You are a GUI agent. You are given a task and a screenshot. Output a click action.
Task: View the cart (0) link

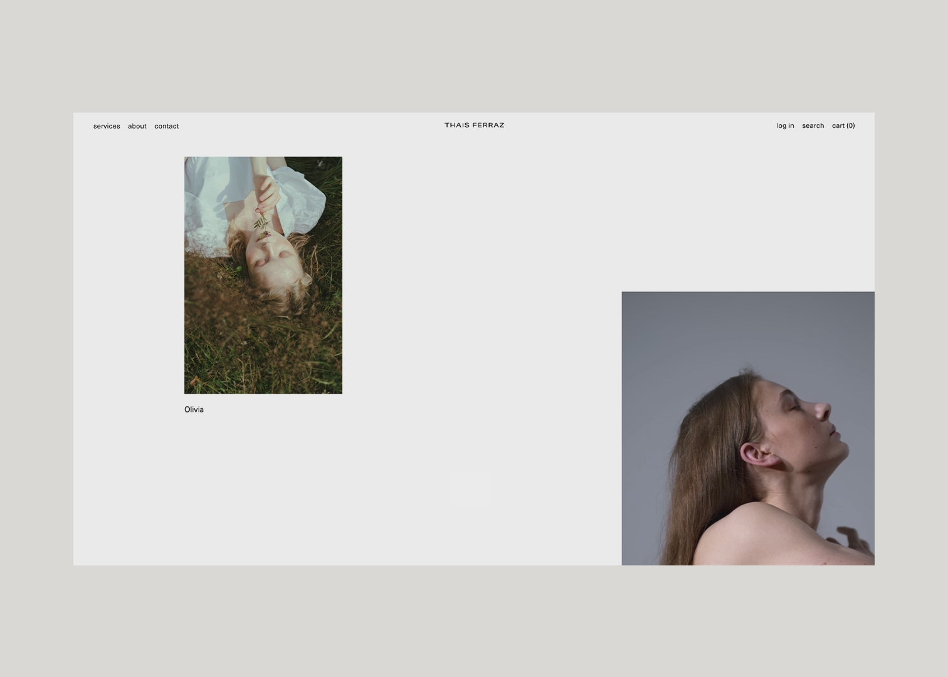843,125
